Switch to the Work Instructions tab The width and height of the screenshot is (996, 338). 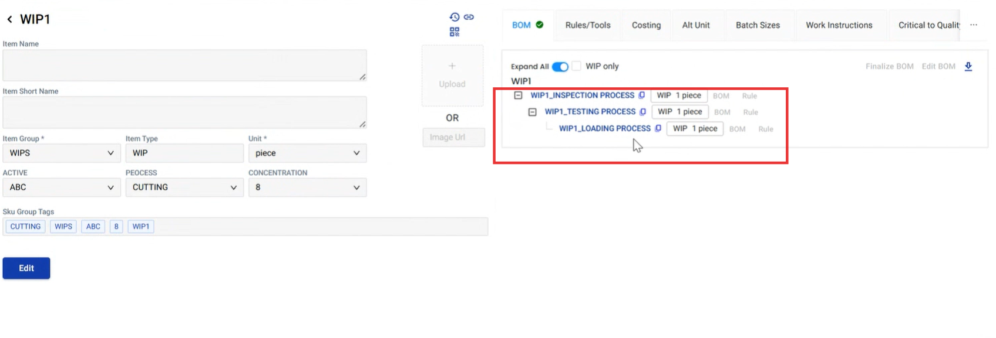[839, 25]
